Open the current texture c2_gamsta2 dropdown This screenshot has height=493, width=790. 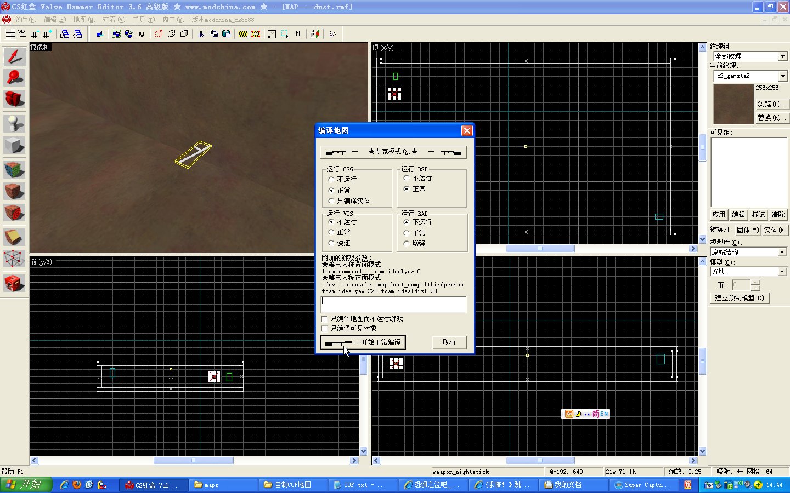click(x=783, y=76)
